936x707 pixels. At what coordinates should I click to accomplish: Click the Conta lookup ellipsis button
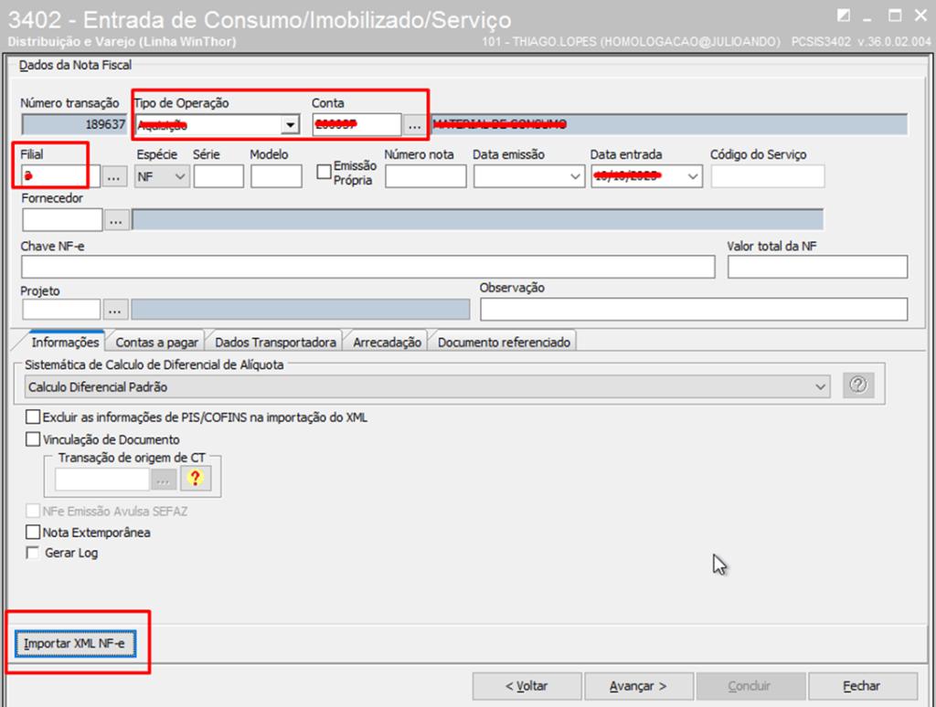[415, 125]
